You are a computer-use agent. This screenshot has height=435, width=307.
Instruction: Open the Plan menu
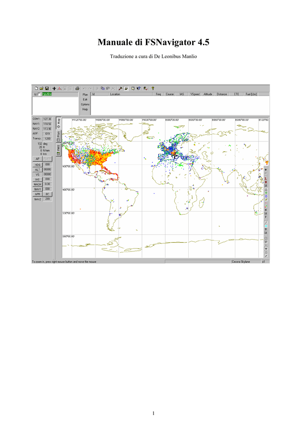click(85, 95)
